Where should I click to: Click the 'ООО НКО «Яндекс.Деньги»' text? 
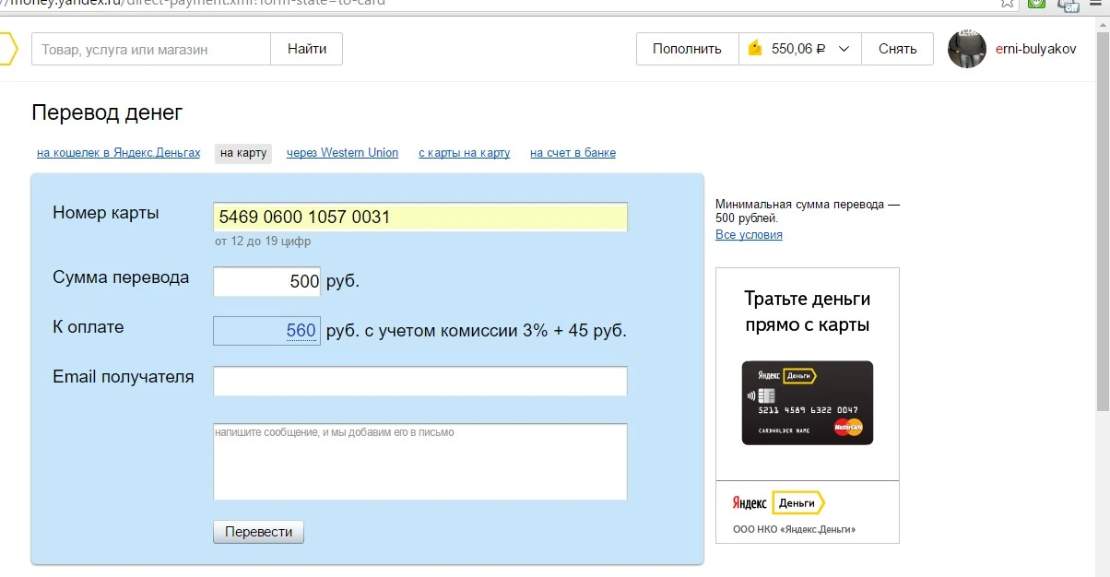(794, 530)
